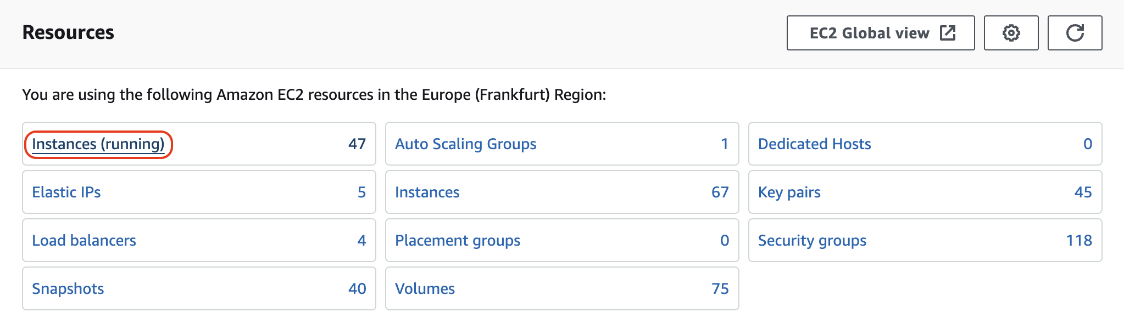The image size is (1124, 329).
Task: Open the Elastic IPs link
Action: tap(66, 192)
